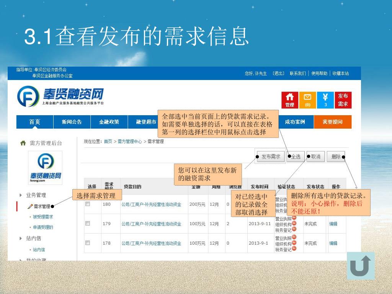The image size is (392, 294).
Task: Open the orange 我要提问 tab
Action: 333,122
